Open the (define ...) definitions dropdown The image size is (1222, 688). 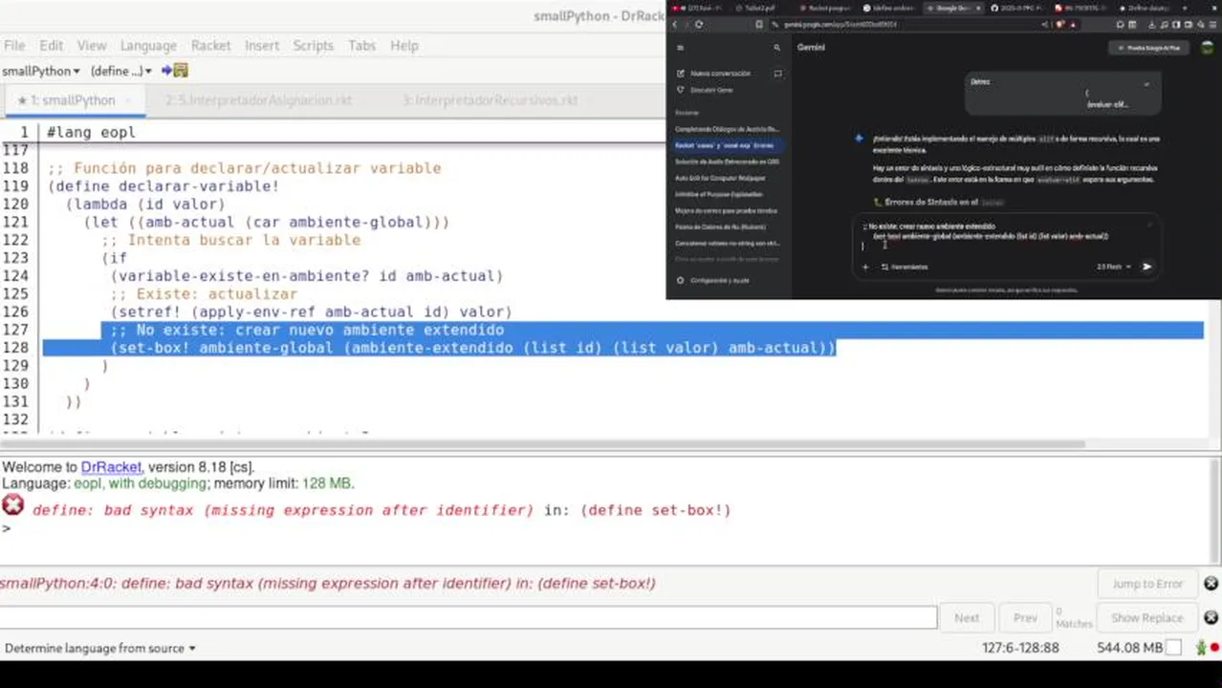click(x=120, y=71)
